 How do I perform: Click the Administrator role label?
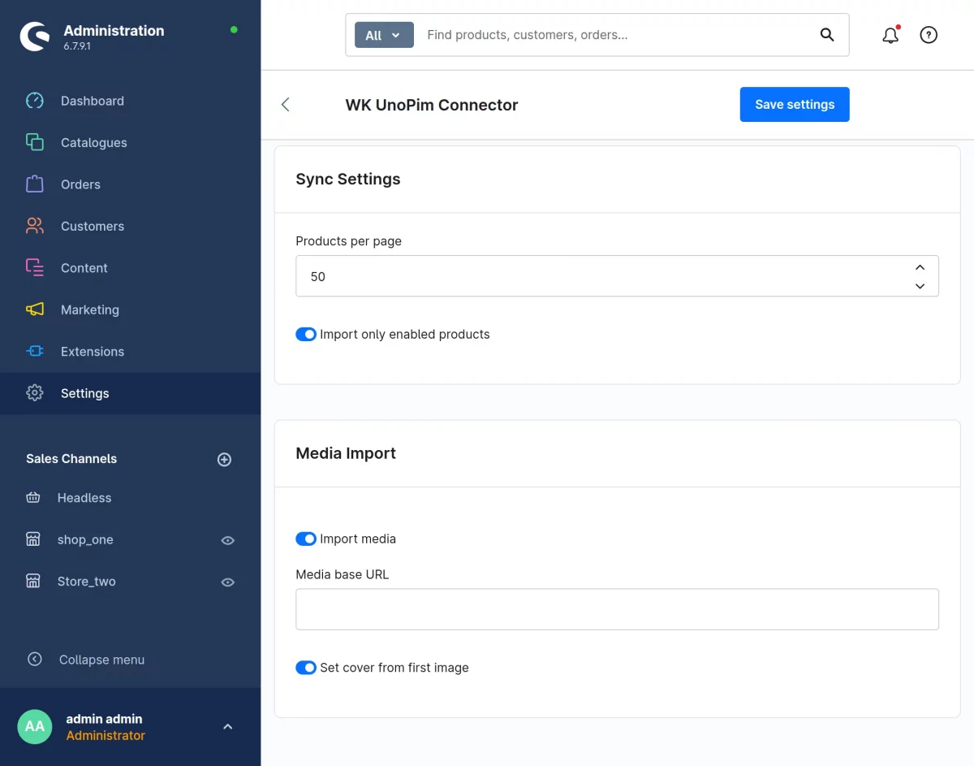pyautogui.click(x=106, y=736)
